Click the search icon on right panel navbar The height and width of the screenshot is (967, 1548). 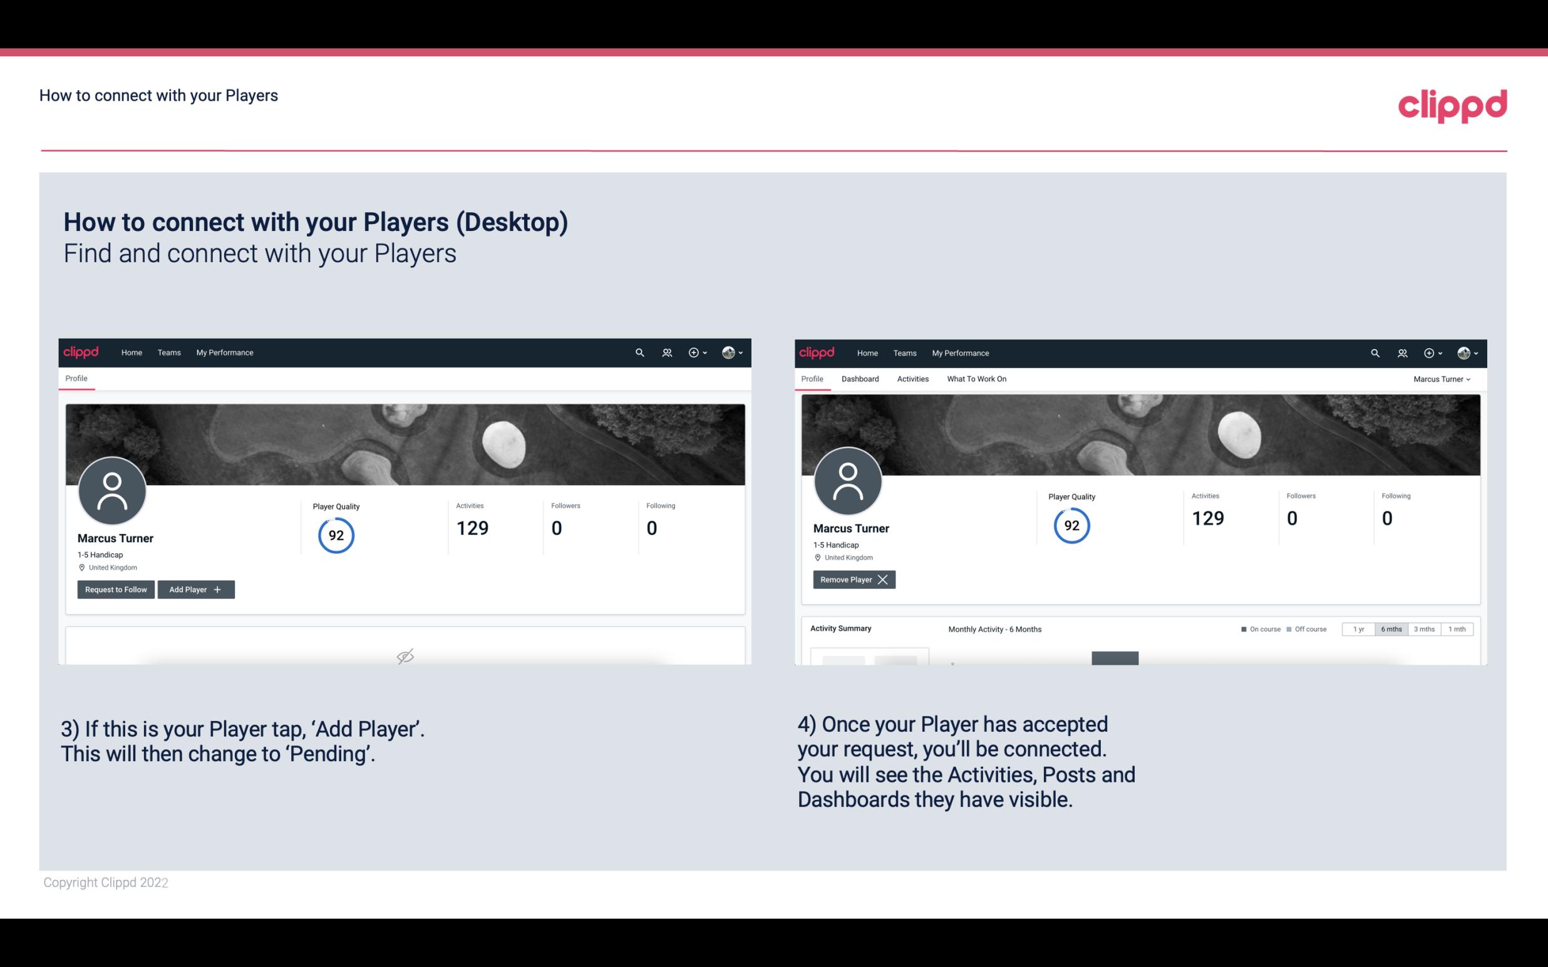point(1374,353)
